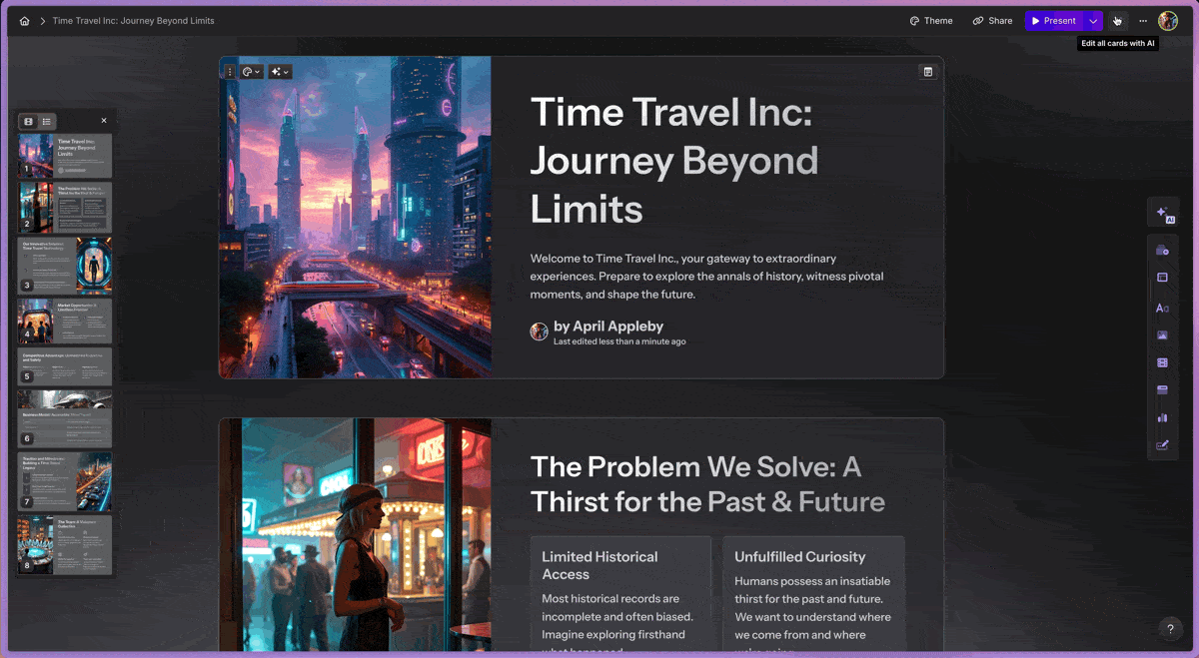This screenshot has width=1199, height=658.
Task: Click the Welcome to Time Travel Inc paragraph
Action: pos(707,277)
